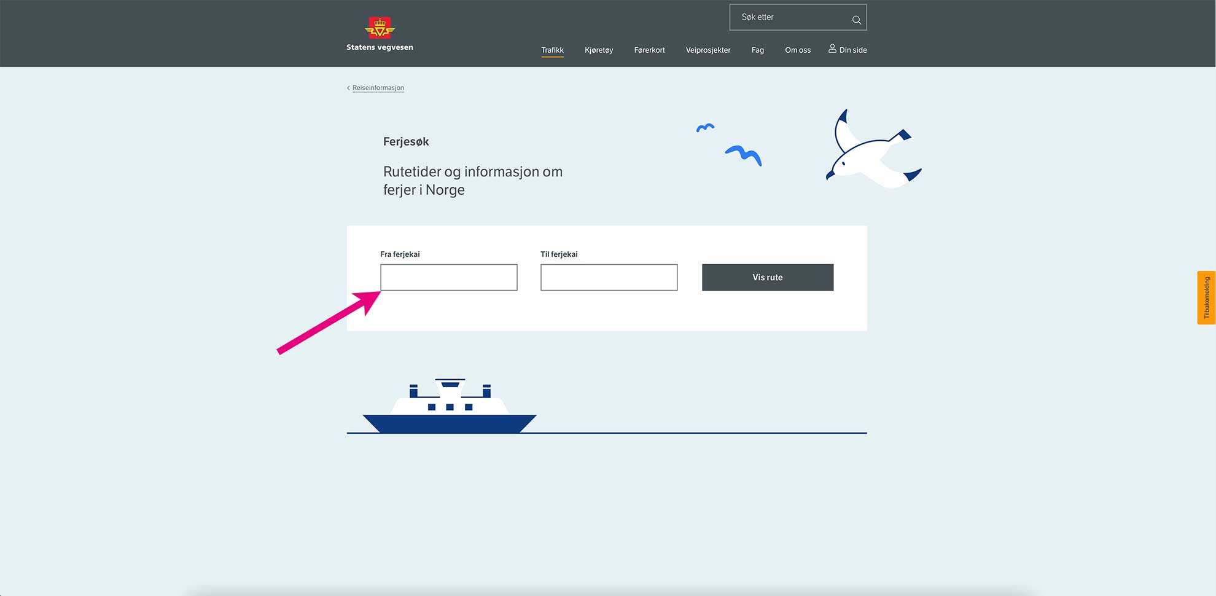Go to the Kjøretøy section
Viewport: 1216px width, 596px height.
pos(599,50)
